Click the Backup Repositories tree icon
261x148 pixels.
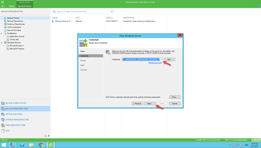point(5,21)
